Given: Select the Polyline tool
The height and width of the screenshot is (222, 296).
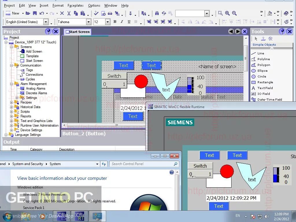Looking at the screenshot, I should point(264,59).
